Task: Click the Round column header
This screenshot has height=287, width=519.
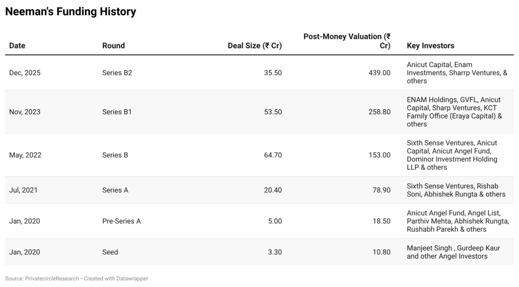Action: [x=114, y=46]
